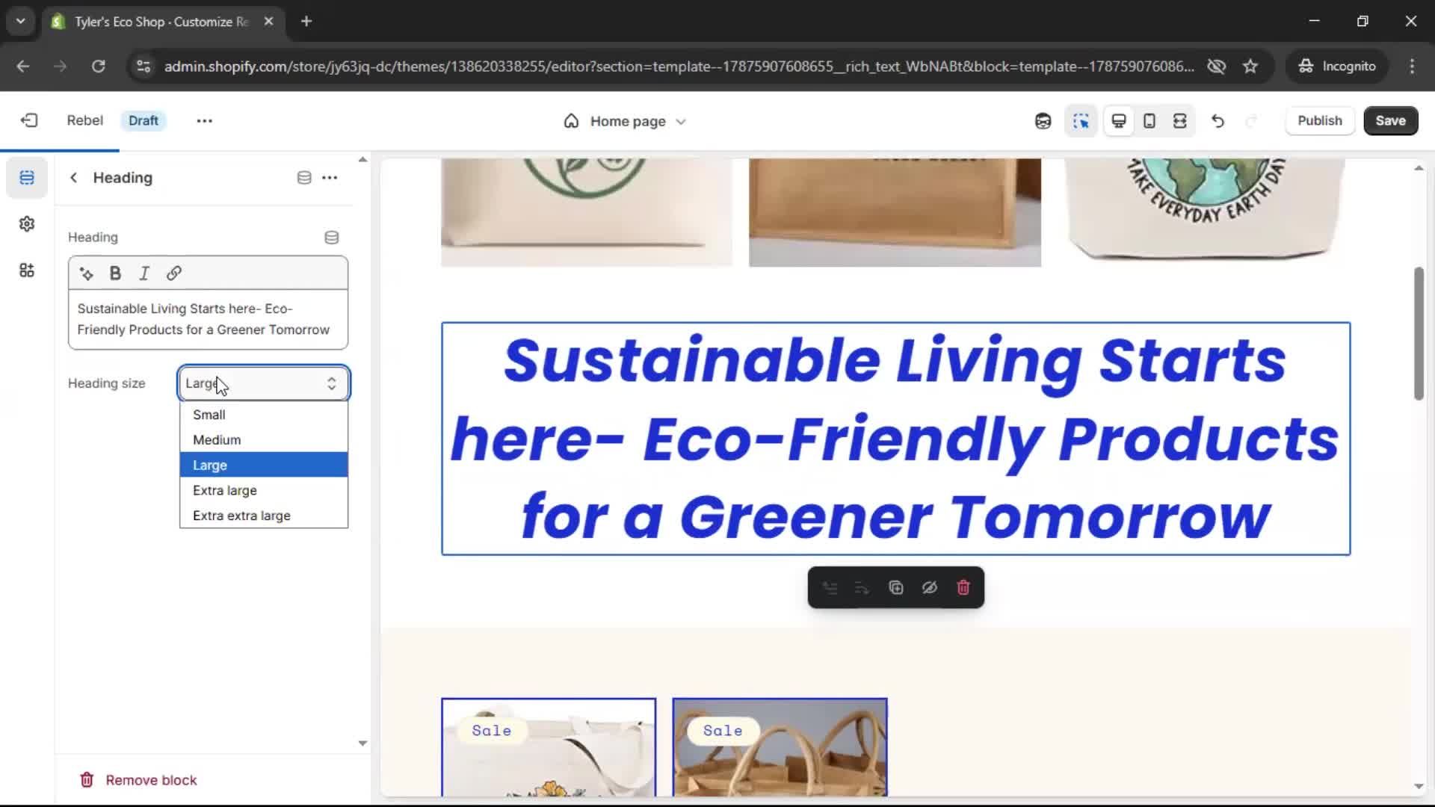The image size is (1435, 807).
Task: Open App embeds icon in sidebar
Action: click(x=27, y=270)
